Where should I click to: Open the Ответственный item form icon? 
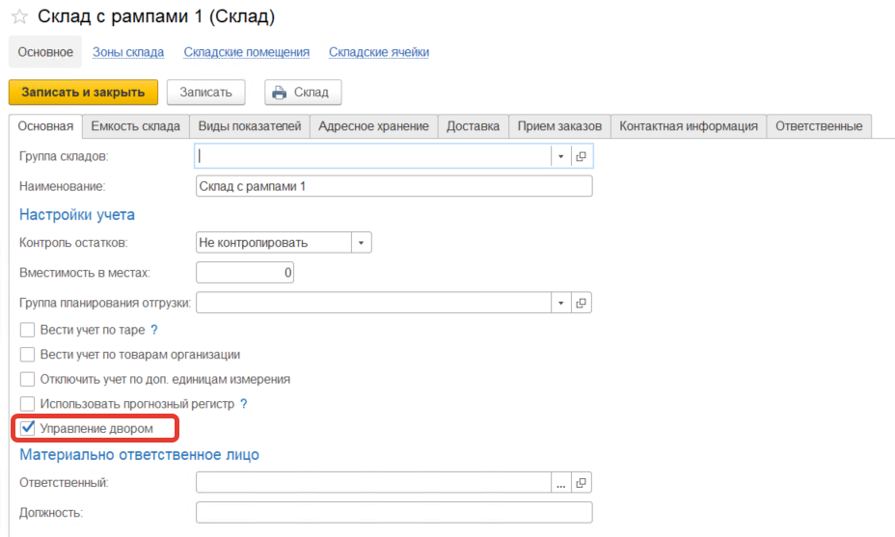[x=582, y=483]
